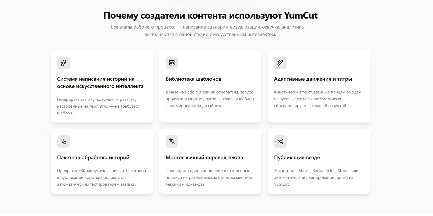Click the workflow icon above Пакетная обработка историй

pyautogui.click(x=64, y=141)
